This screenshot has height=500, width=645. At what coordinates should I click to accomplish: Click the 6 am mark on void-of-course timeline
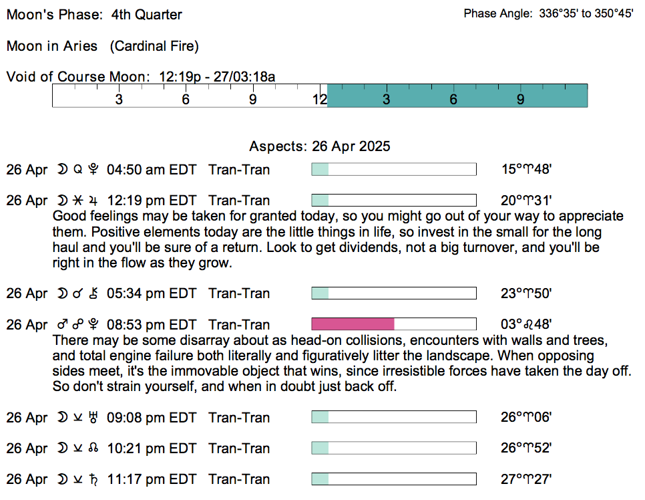(186, 100)
